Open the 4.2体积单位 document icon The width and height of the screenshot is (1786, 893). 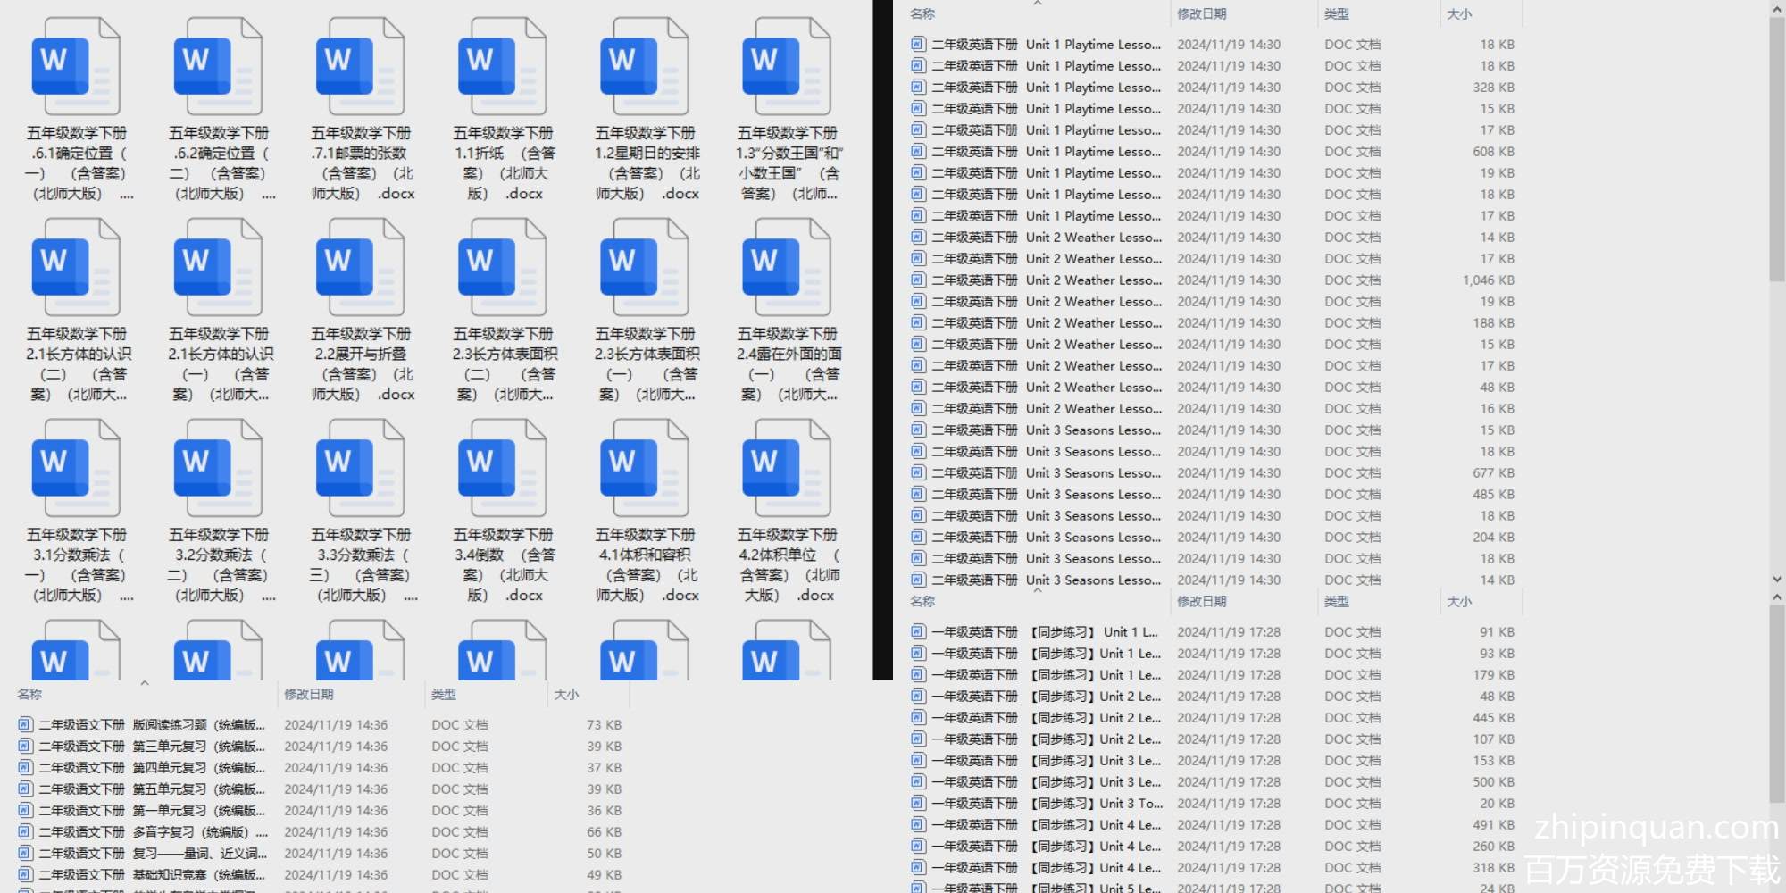[x=786, y=469]
